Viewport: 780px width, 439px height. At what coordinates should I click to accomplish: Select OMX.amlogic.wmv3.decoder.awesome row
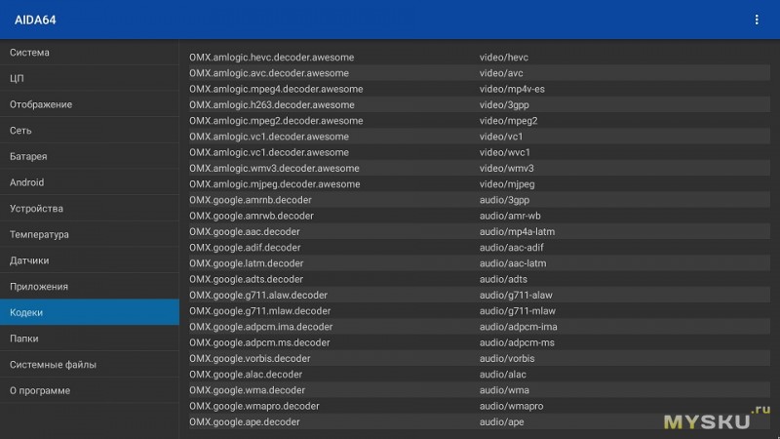coord(479,168)
